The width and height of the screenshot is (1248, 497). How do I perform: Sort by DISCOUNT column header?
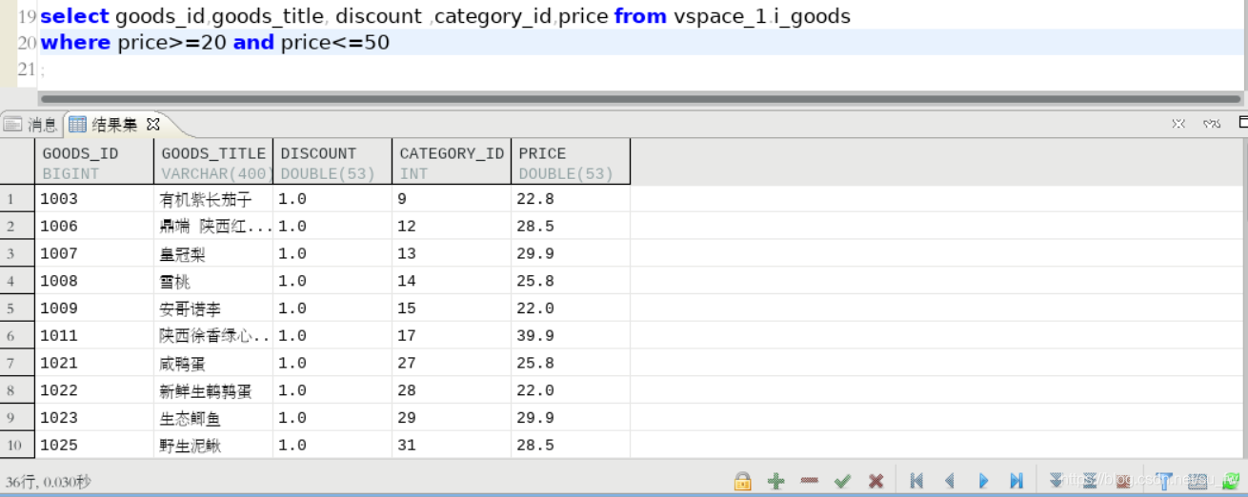point(332,162)
